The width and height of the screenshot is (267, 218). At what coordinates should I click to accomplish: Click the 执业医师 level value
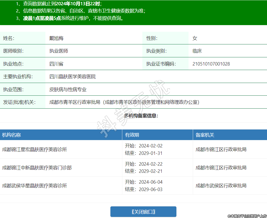pos(59,51)
